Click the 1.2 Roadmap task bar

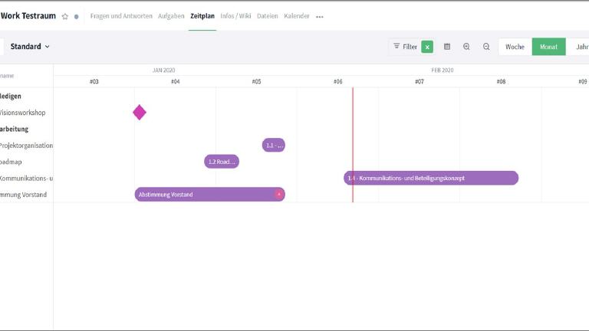pyautogui.click(x=221, y=162)
